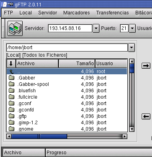
Task: Click the .gnome folder icon
Action: click(x=12, y=129)
